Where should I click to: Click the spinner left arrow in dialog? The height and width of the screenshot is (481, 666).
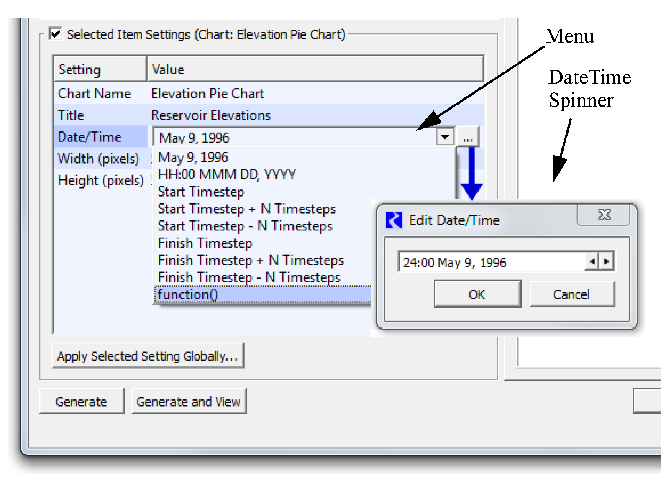pyautogui.click(x=592, y=262)
